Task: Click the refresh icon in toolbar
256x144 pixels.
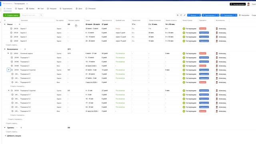Action: tap(181, 15)
